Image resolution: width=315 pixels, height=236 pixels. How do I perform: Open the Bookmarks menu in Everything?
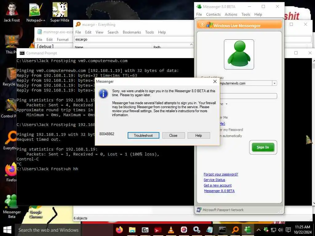[132, 32]
